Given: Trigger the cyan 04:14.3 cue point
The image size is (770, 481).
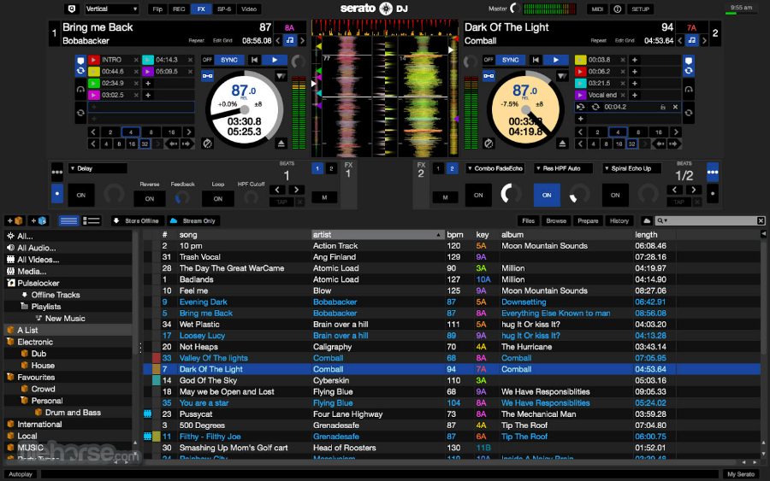Looking at the screenshot, I should pyautogui.click(x=148, y=60).
